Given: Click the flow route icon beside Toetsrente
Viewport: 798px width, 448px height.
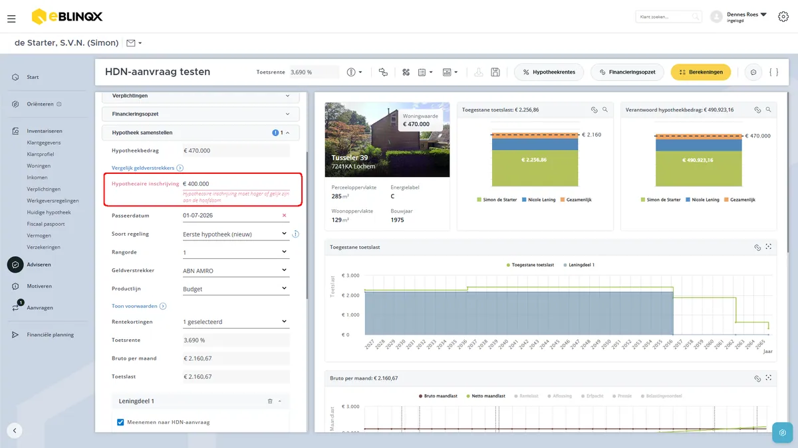Looking at the screenshot, I should (x=383, y=72).
